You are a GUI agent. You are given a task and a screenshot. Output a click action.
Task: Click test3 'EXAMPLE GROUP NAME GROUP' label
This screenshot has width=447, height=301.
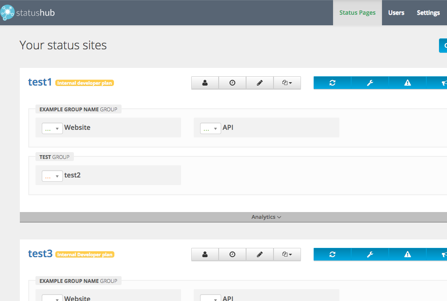[x=79, y=281]
